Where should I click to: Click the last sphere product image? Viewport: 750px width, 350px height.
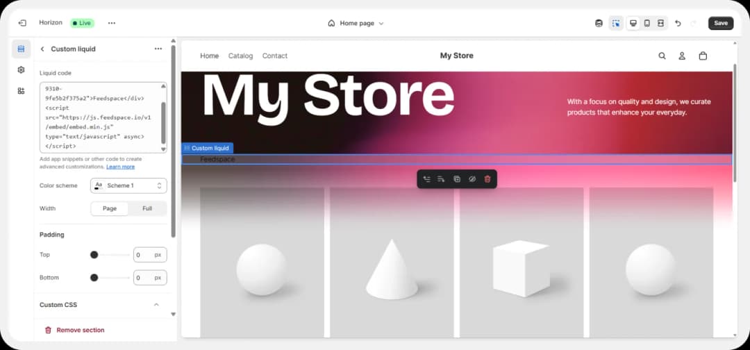(651, 262)
